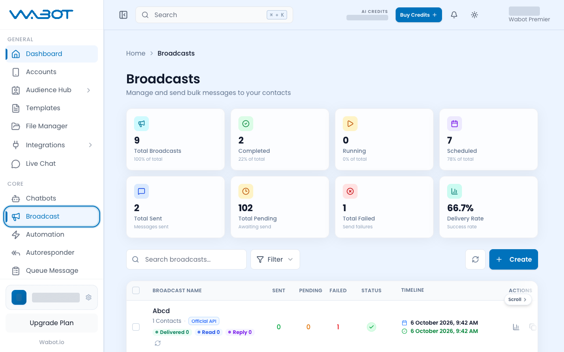Image resolution: width=564 pixels, height=352 pixels.
Task: Go to Home breadcrumb link
Action: coord(136,53)
